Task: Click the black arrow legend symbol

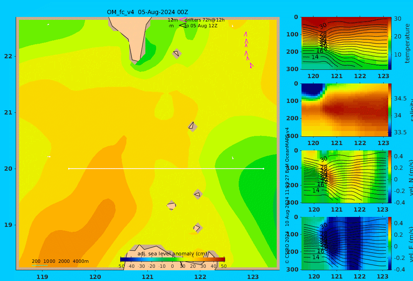Action: coord(183,25)
